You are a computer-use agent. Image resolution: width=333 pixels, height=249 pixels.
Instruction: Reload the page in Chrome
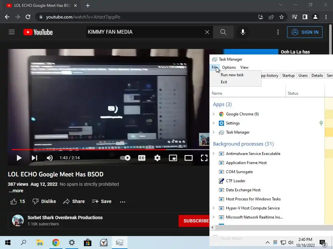(28, 17)
